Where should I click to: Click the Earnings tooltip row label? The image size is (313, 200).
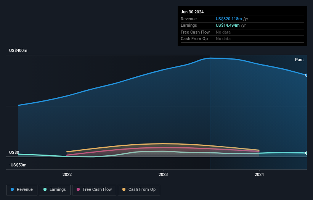pyautogui.click(x=189, y=25)
